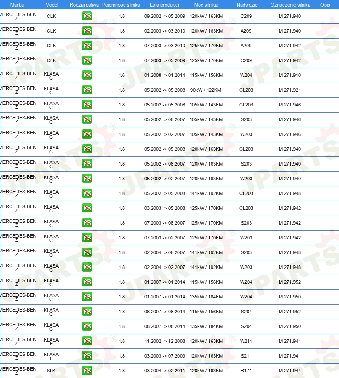Select the W211 body cell

point(246,341)
